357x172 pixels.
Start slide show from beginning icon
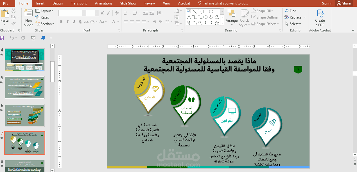[33, 38]
